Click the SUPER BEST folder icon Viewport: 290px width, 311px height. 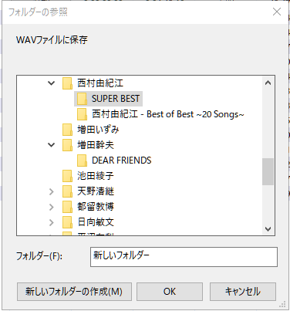[x=82, y=99]
